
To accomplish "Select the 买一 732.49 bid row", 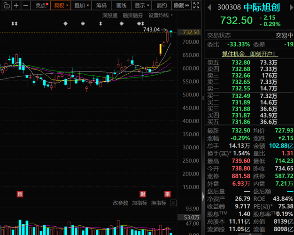I will 249,96.
